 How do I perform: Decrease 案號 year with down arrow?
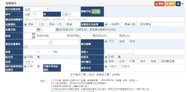[34, 37]
